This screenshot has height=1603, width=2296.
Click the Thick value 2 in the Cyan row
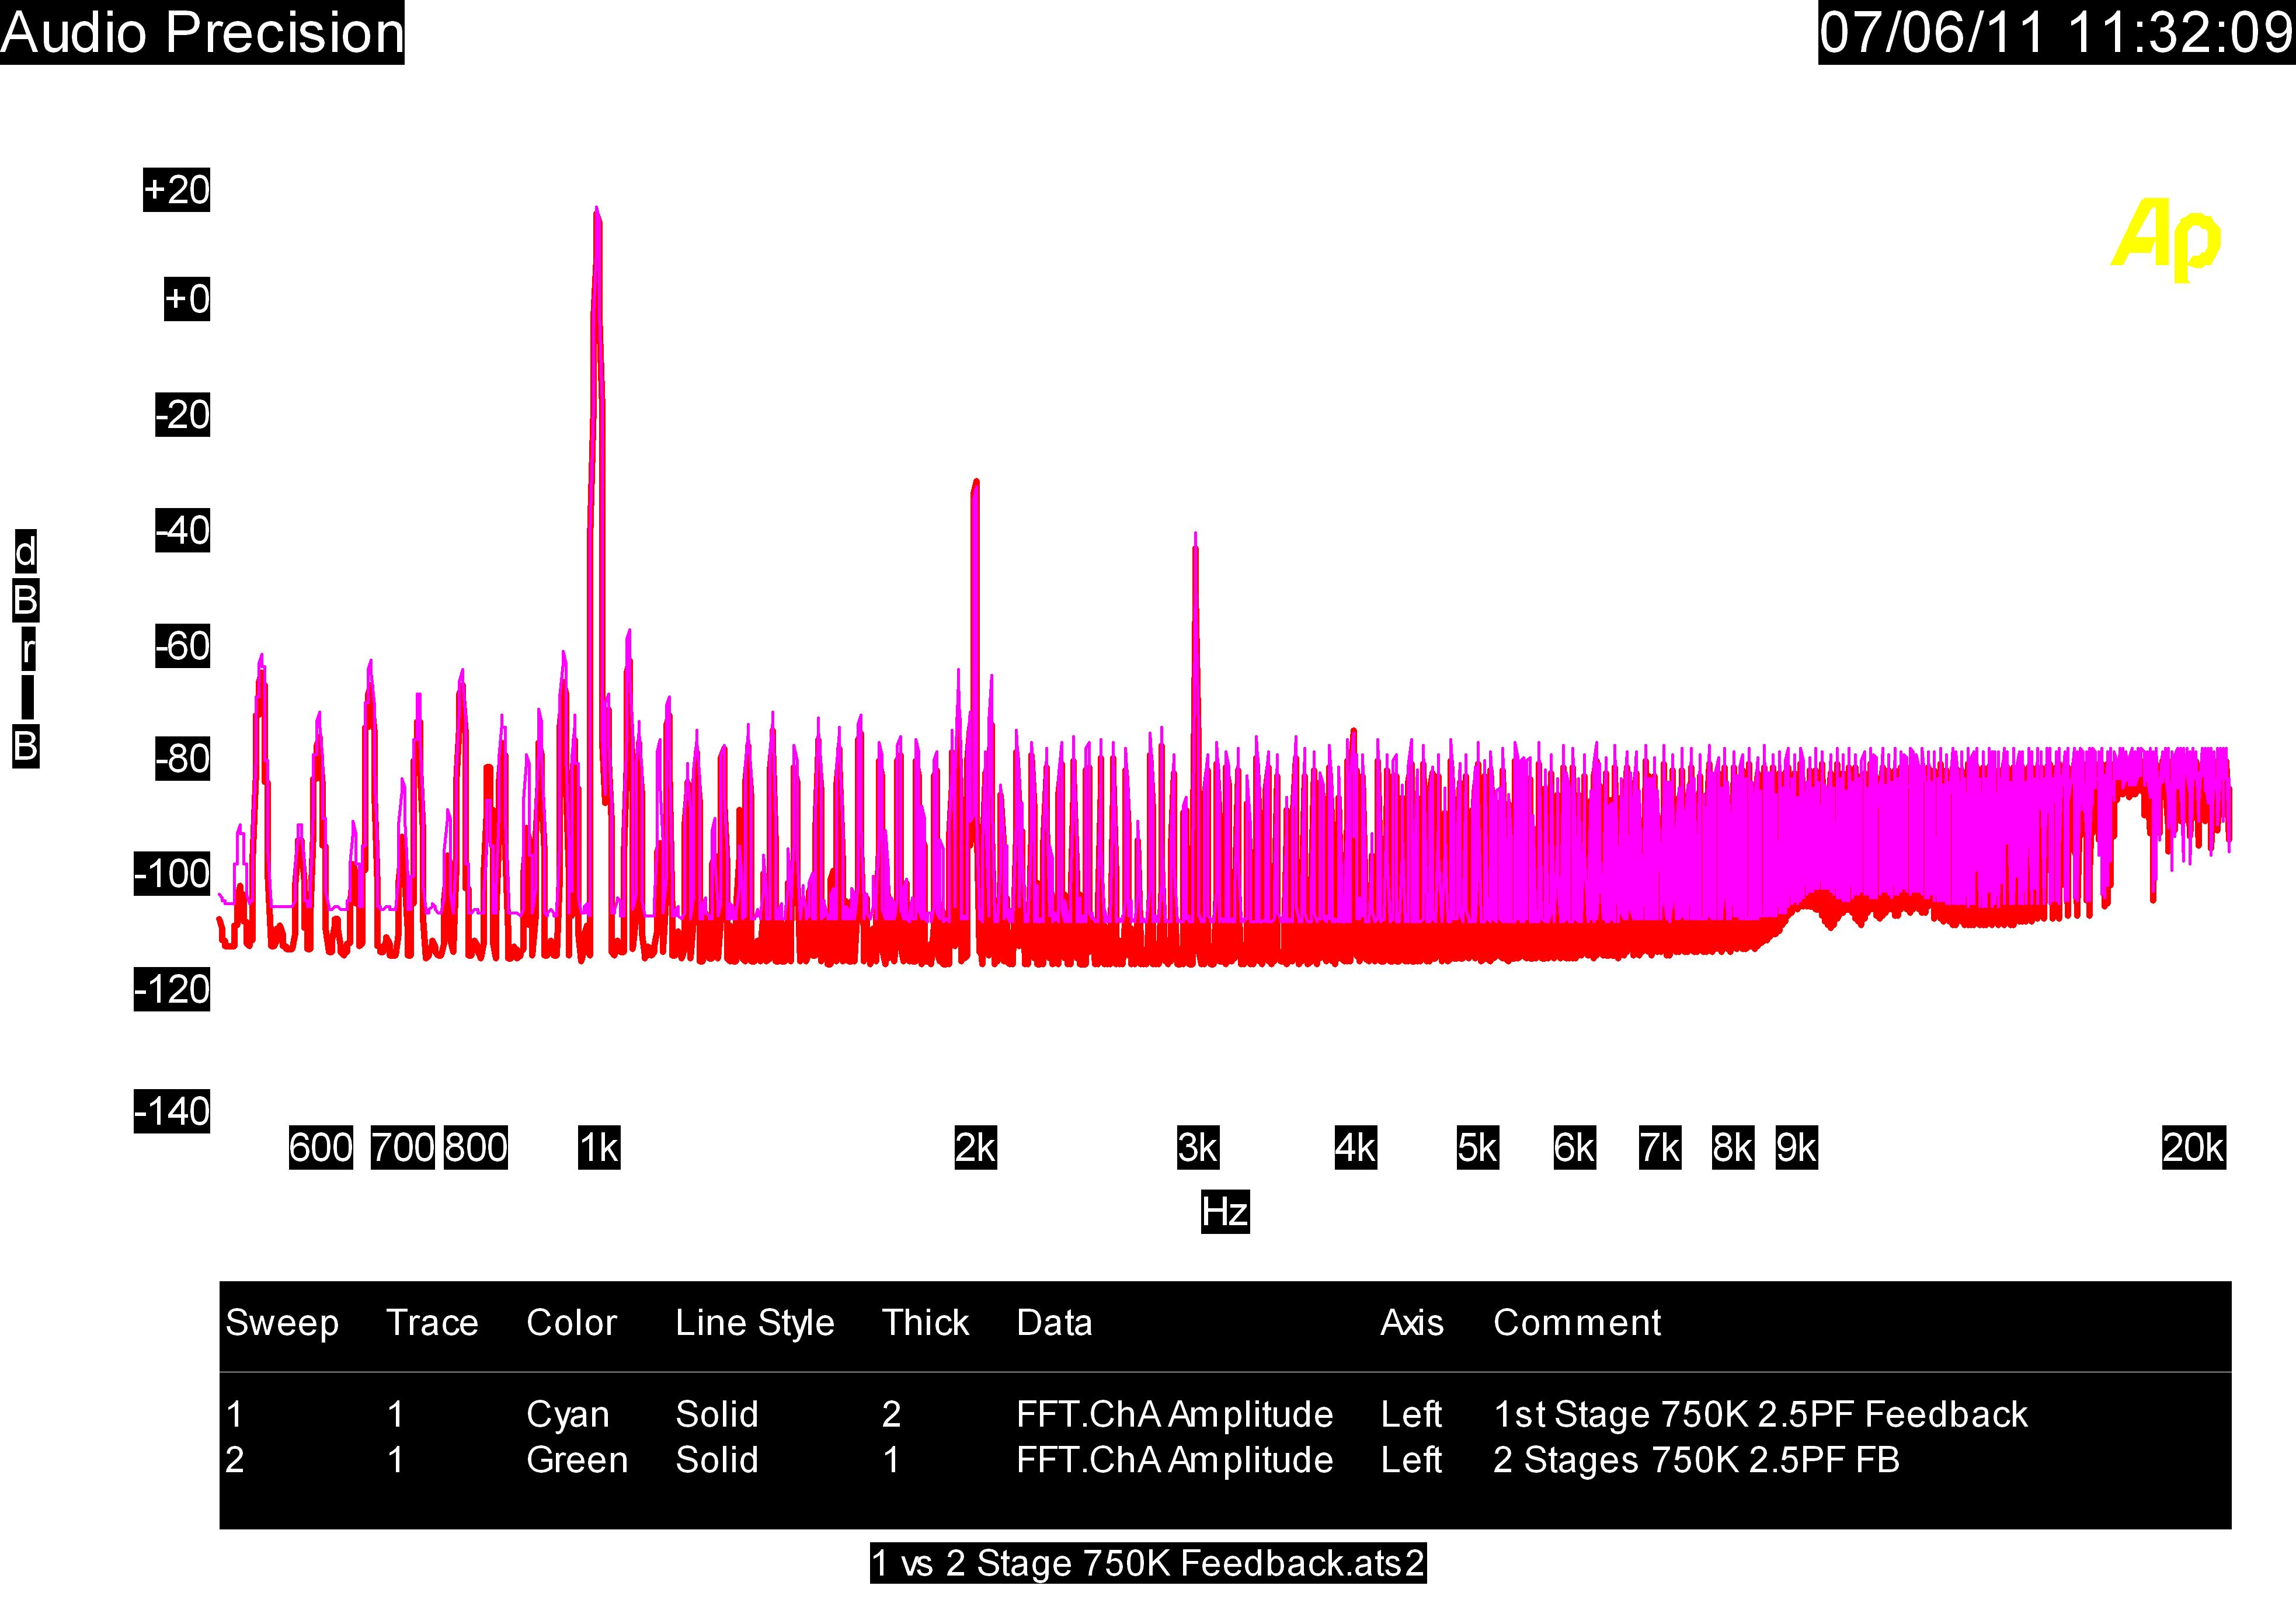(892, 1415)
